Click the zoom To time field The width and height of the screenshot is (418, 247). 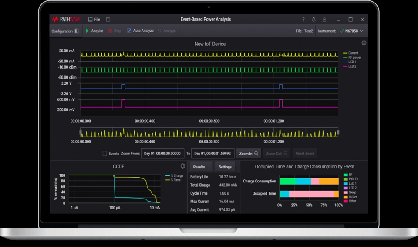pos(213,154)
